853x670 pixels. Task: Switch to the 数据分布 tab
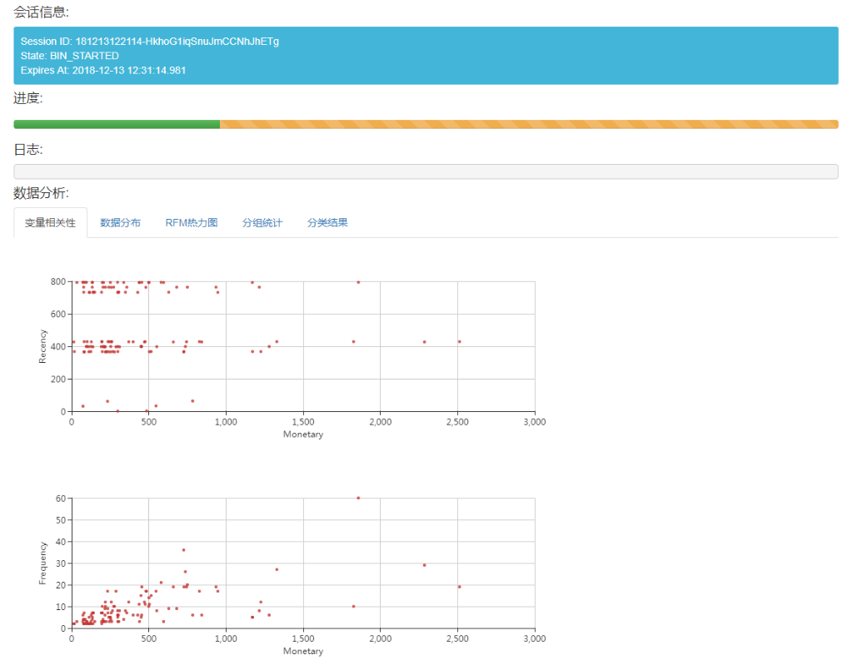[x=120, y=223]
